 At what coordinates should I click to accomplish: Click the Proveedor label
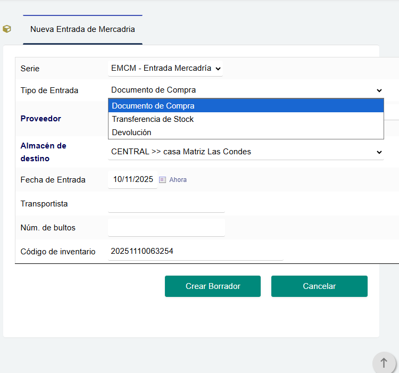pyautogui.click(x=41, y=119)
